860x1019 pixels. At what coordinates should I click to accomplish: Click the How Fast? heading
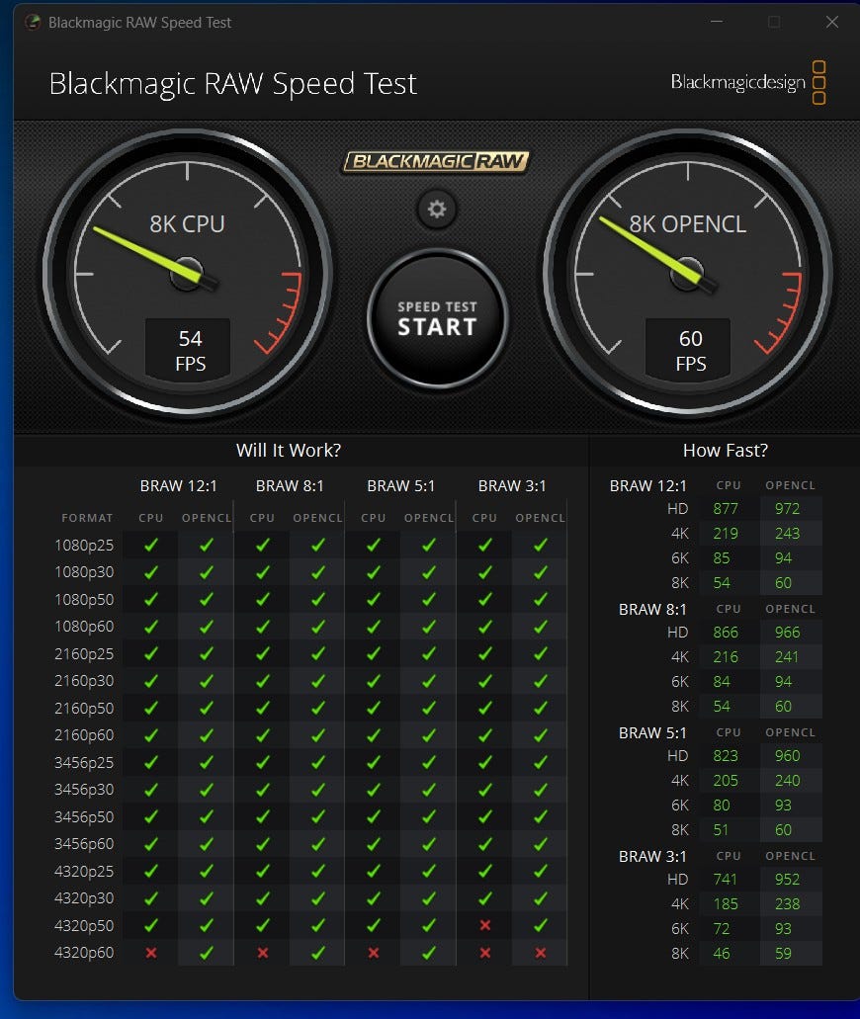click(x=726, y=451)
